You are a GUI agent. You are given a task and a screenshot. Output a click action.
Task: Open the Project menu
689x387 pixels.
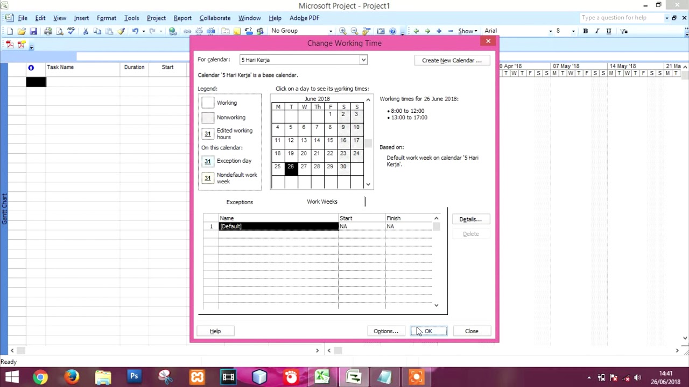pyautogui.click(x=156, y=18)
